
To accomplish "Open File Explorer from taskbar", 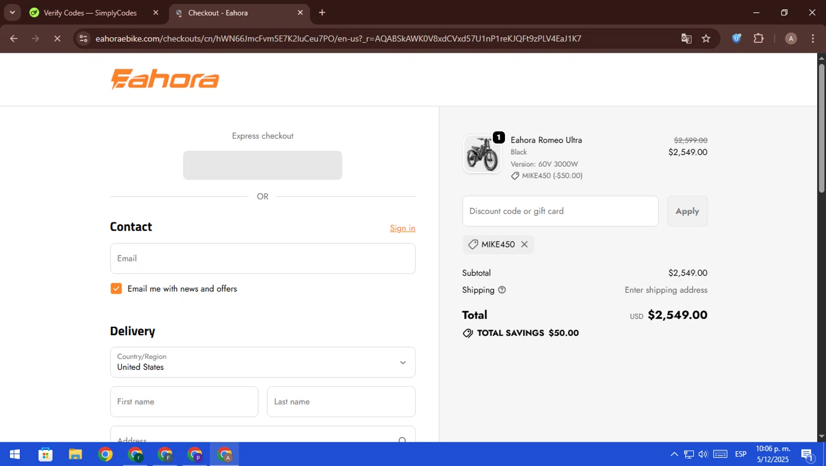I will point(75,454).
